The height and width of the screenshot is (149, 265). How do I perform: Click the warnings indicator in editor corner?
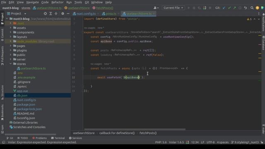click(x=249, y=19)
